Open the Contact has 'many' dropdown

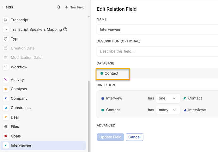coord(168,110)
